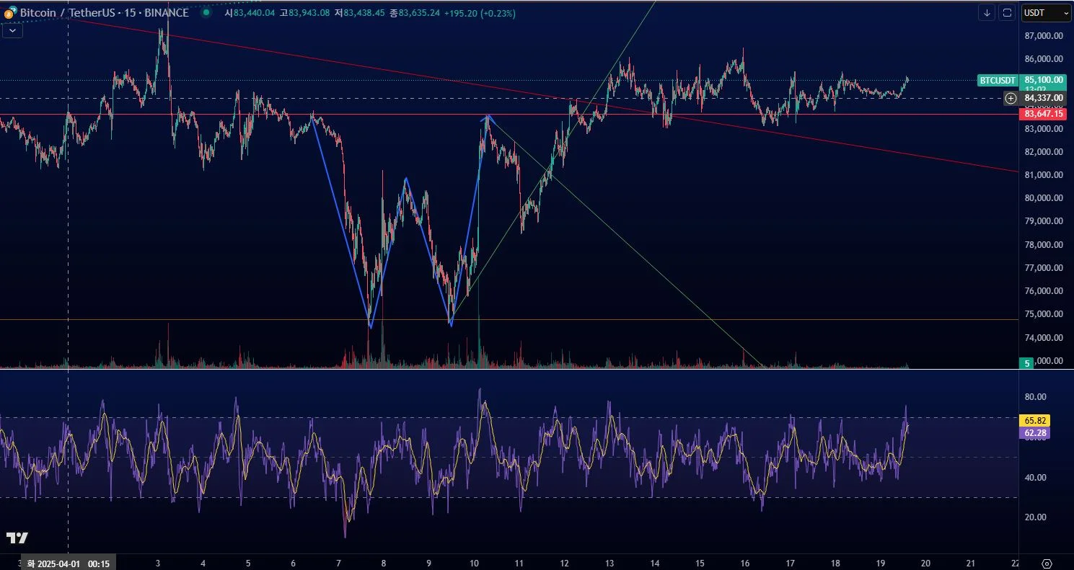Click the 87,000.00 price axis label
This screenshot has width=1074, height=570.
[1044, 35]
